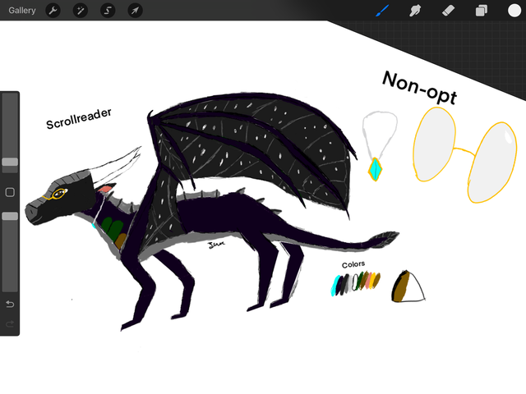Image resolution: width=526 pixels, height=394 pixels.
Task: Redo the last action
Action: pyautogui.click(x=10, y=323)
